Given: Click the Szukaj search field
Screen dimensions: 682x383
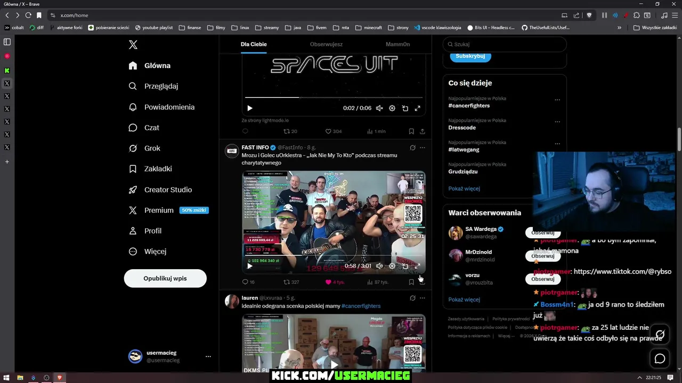Looking at the screenshot, I should [x=505, y=44].
